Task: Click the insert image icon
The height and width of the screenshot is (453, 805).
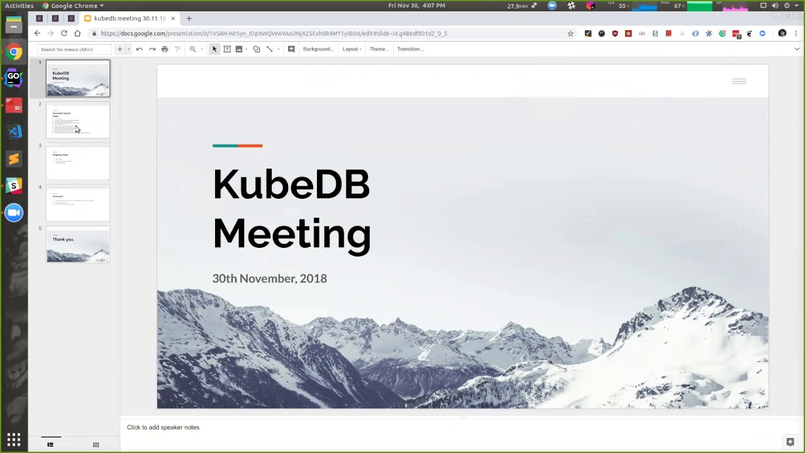Action: (x=239, y=49)
